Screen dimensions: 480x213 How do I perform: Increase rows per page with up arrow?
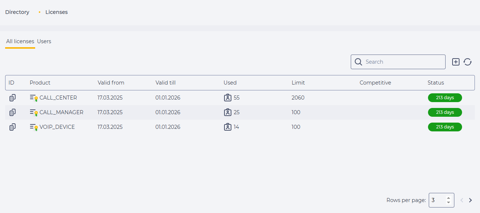[449, 198]
